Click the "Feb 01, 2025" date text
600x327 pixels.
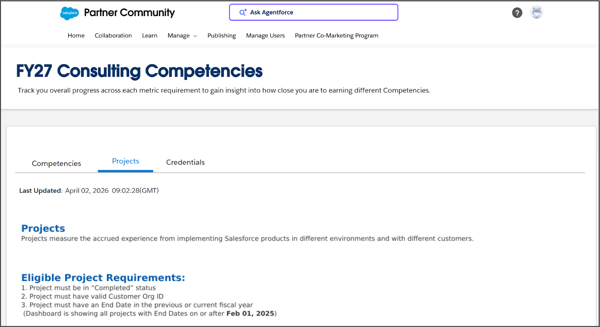click(x=250, y=314)
